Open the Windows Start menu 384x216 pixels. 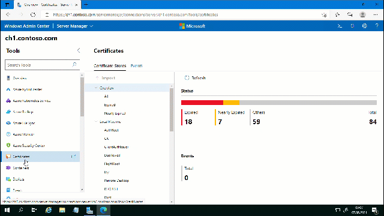point(7,210)
